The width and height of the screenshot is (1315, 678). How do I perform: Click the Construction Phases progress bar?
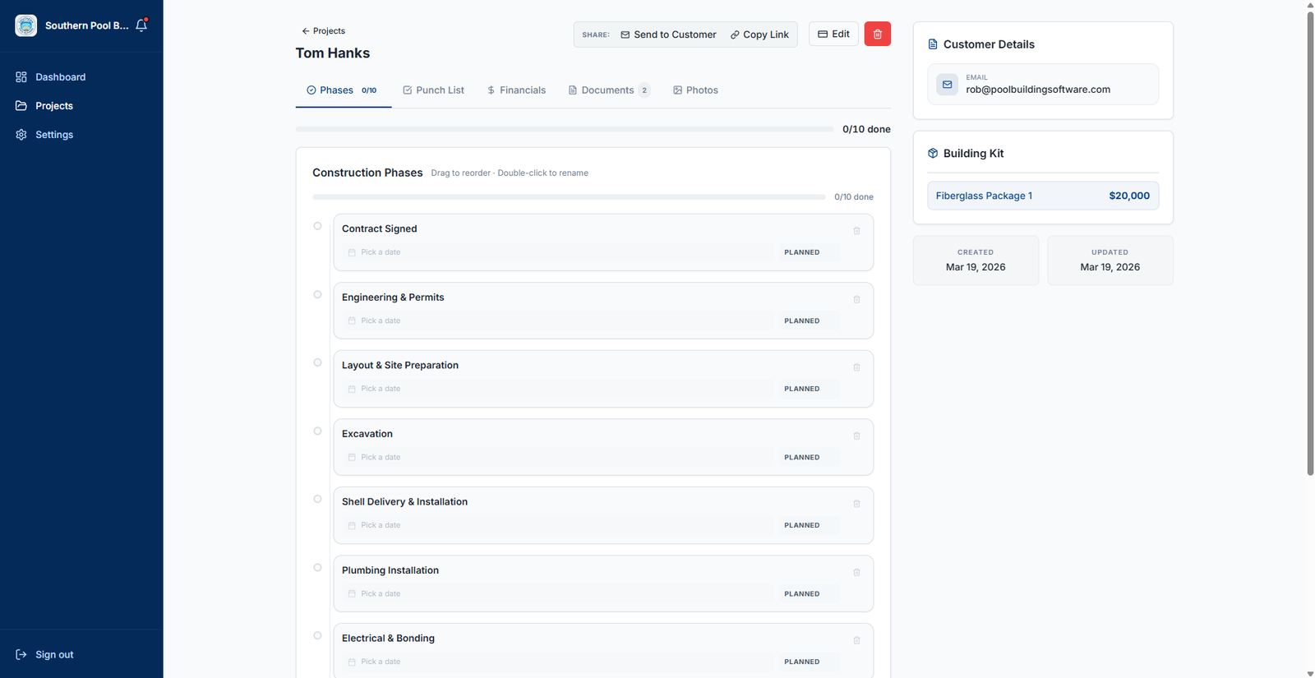569,197
